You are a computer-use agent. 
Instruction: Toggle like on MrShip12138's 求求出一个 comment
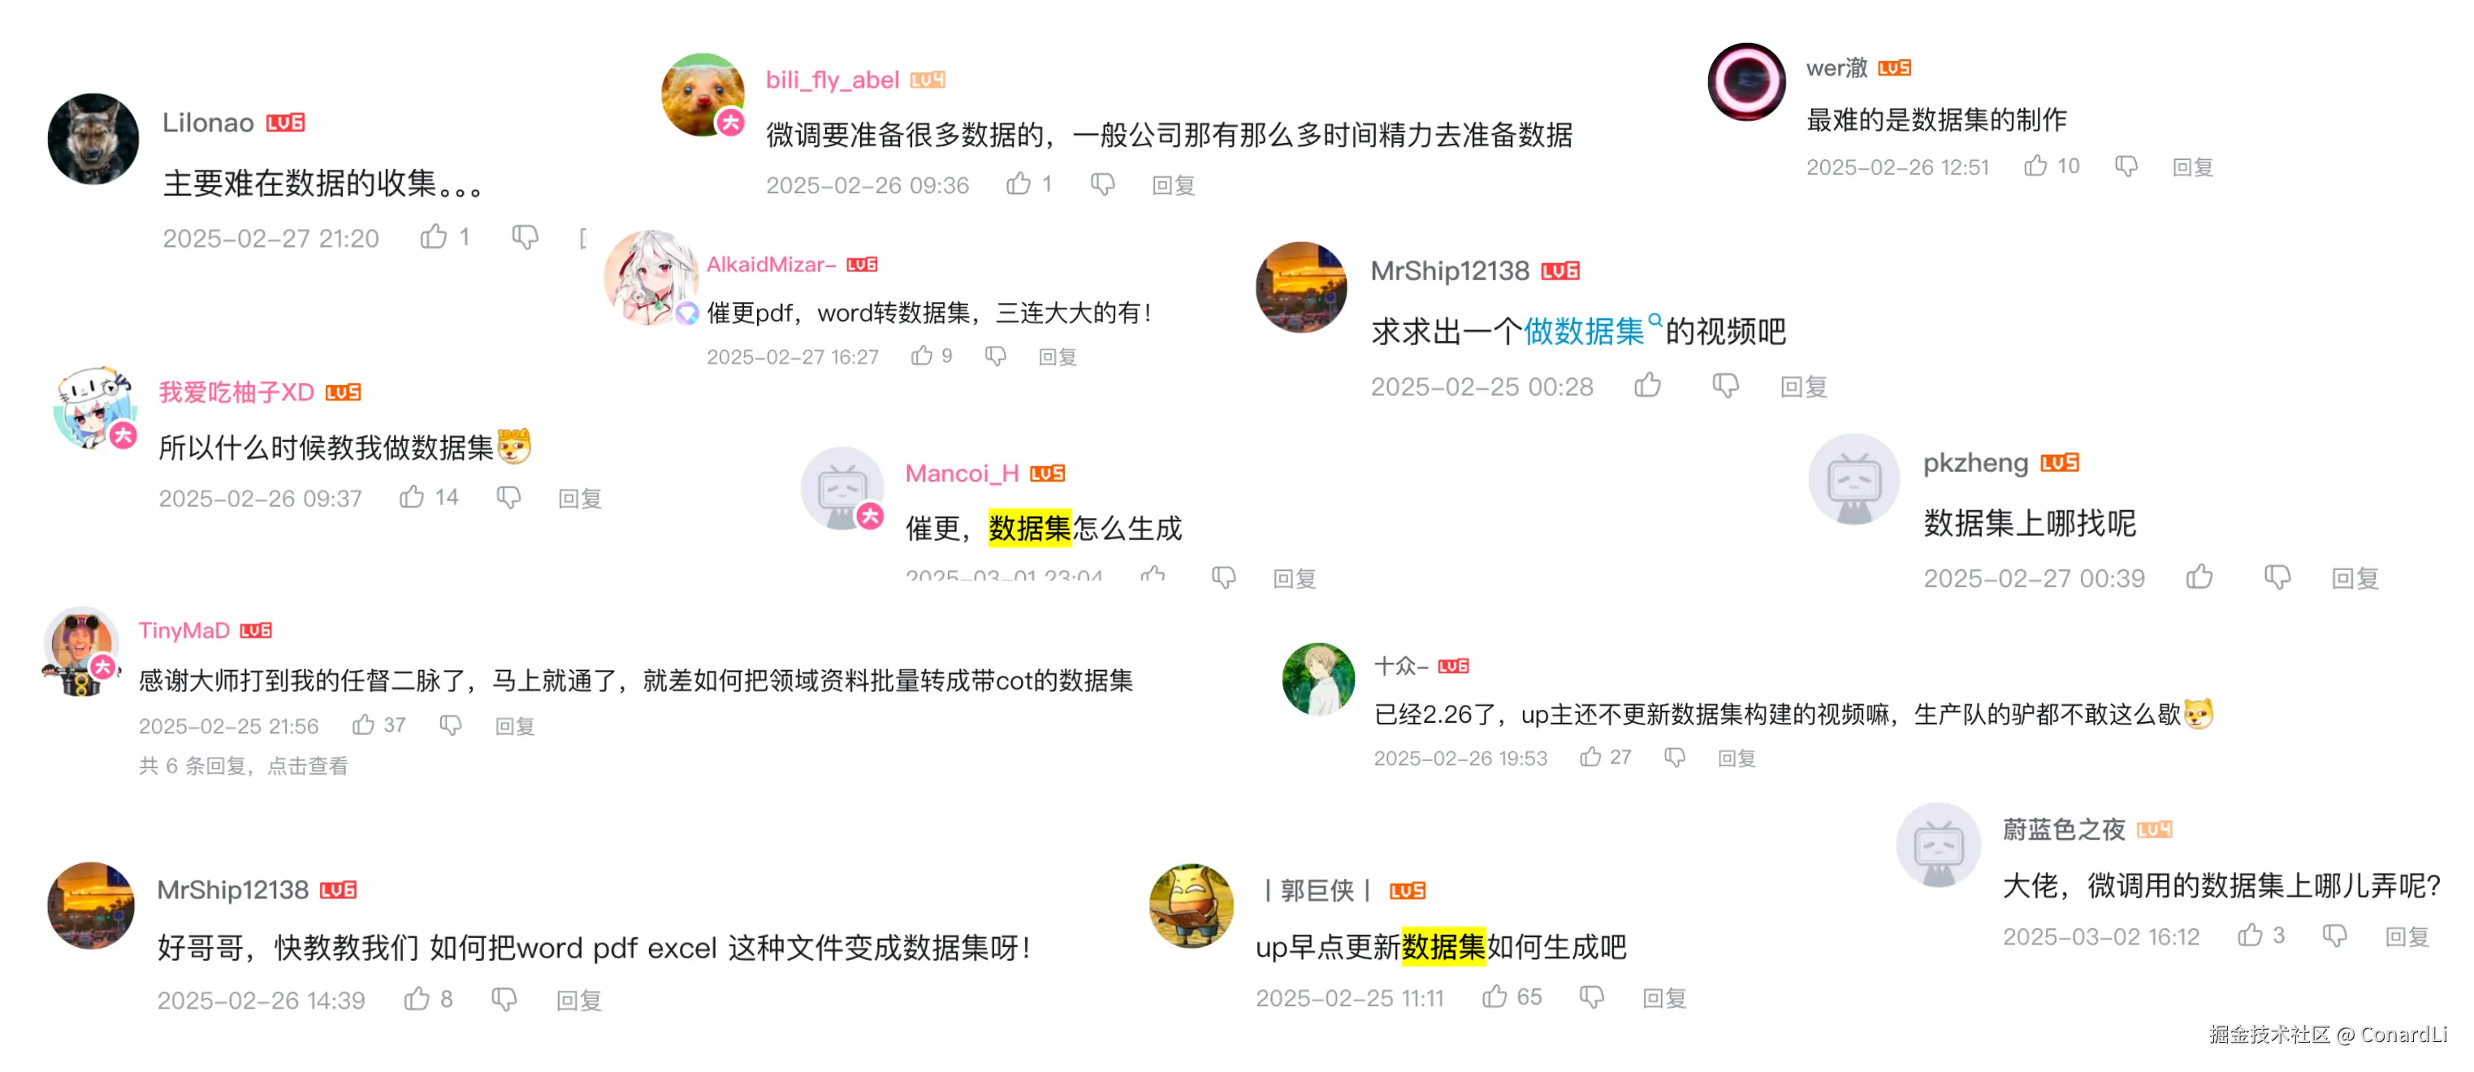click(x=1648, y=385)
